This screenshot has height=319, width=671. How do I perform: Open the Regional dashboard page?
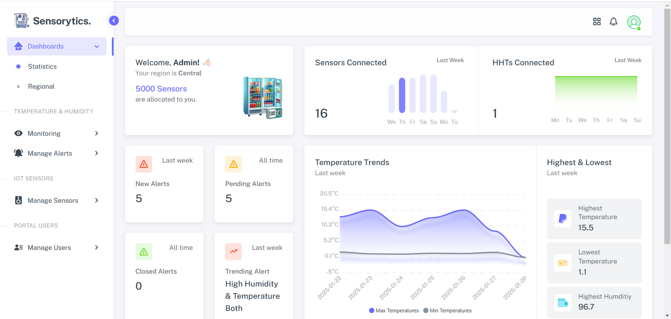[x=41, y=86]
